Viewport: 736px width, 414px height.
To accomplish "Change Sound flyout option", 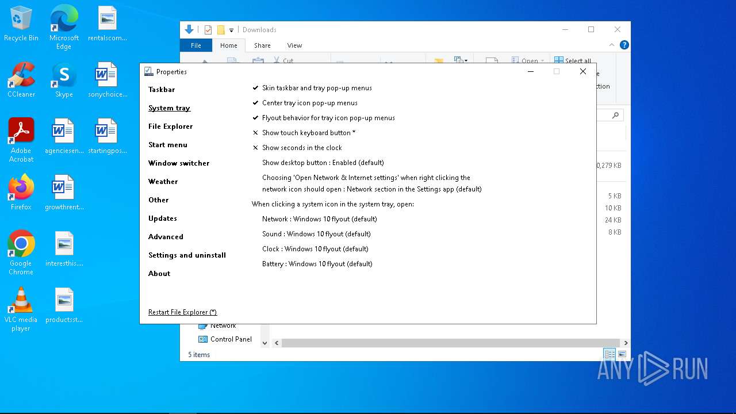I will 316,234.
